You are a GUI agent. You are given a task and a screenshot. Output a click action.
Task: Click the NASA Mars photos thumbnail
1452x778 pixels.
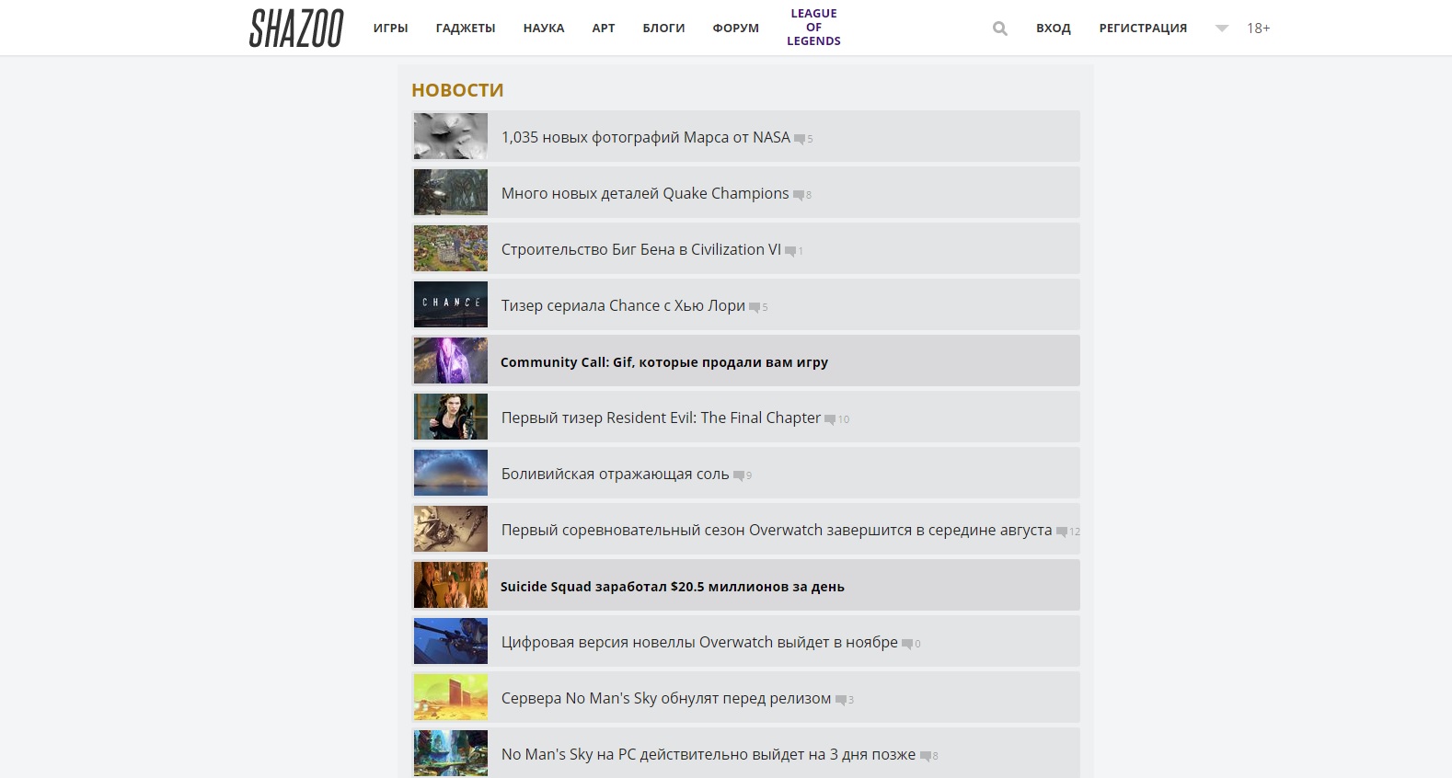pos(451,136)
